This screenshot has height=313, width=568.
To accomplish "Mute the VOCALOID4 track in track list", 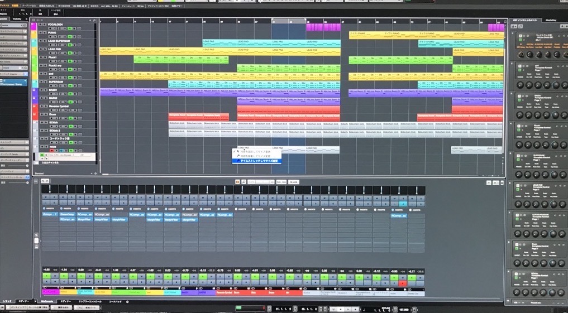I will (x=41, y=25).
